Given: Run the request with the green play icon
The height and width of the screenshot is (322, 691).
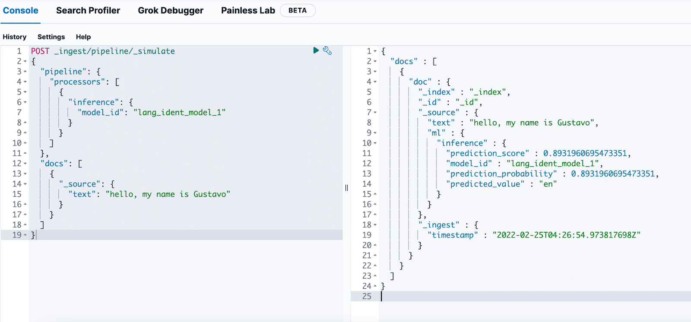Looking at the screenshot, I should [x=316, y=51].
